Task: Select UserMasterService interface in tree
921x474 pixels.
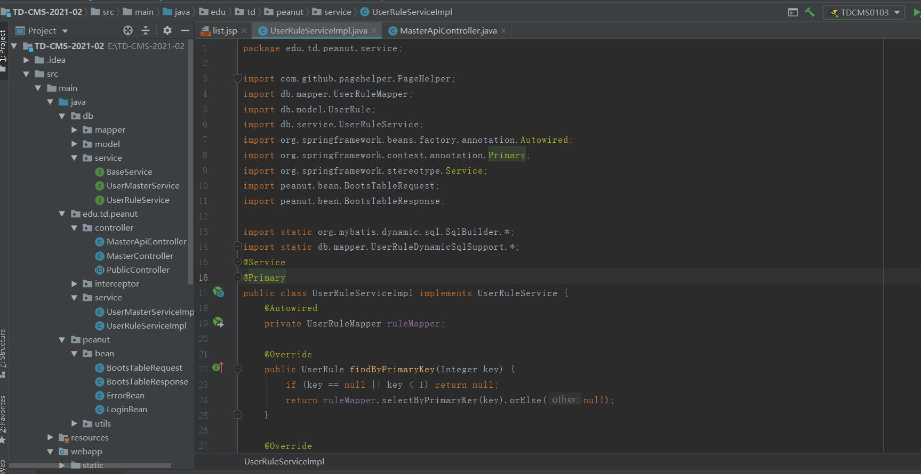Action: [137, 186]
